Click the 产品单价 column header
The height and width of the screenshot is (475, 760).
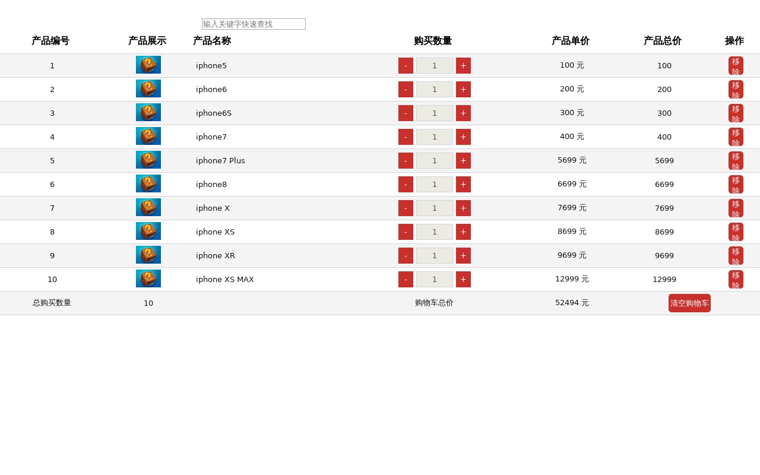coord(571,41)
